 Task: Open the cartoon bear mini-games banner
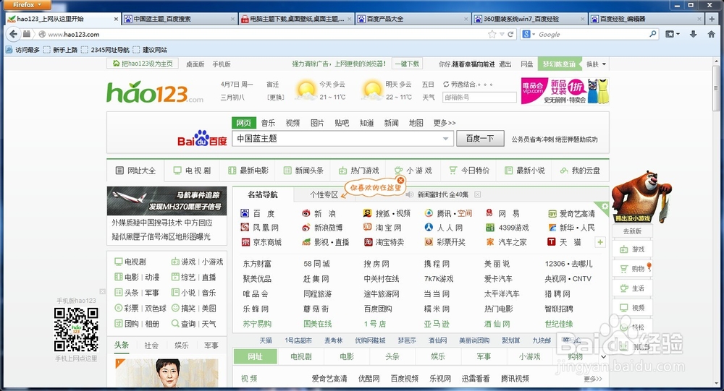[x=640, y=197]
